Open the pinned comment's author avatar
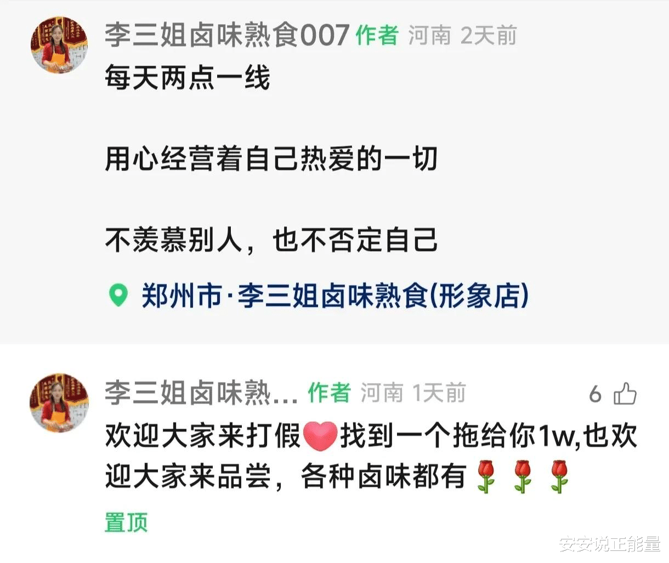Image resolution: width=669 pixels, height=563 pixels. pos(59,403)
